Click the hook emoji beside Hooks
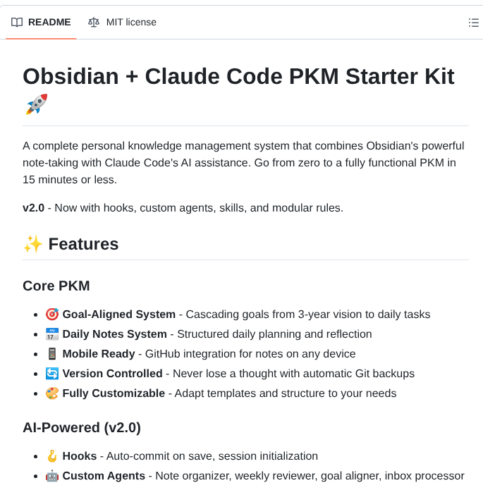This screenshot has width=483, height=483. point(52,456)
